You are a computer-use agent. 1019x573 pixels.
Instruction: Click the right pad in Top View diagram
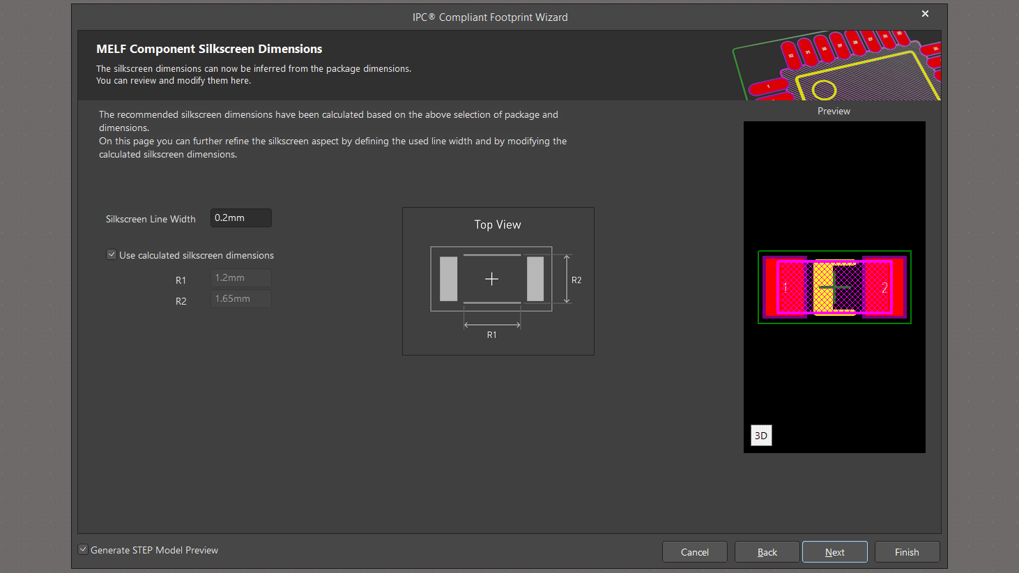tap(535, 279)
